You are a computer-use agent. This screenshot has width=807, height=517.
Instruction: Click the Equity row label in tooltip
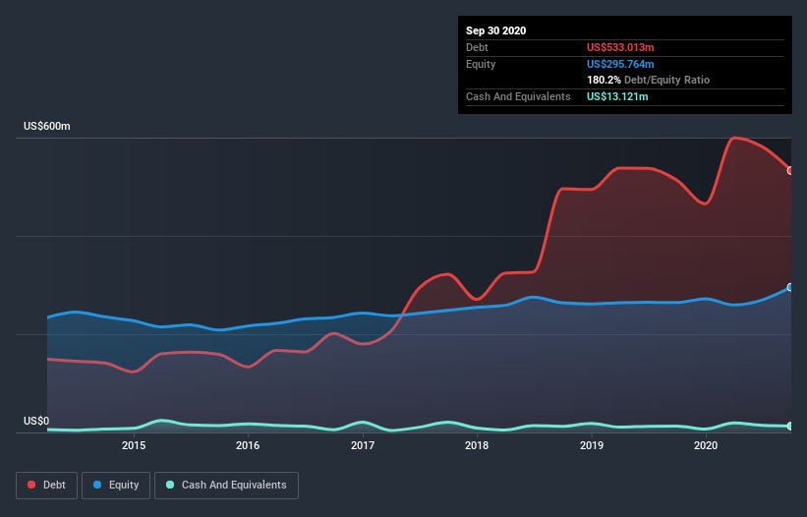[x=481, y=64]
